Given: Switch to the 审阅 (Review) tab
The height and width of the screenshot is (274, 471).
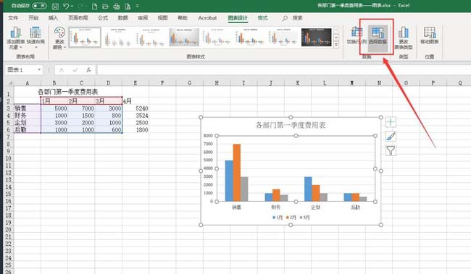Looking at the screenshot, I should click(143, 18).
